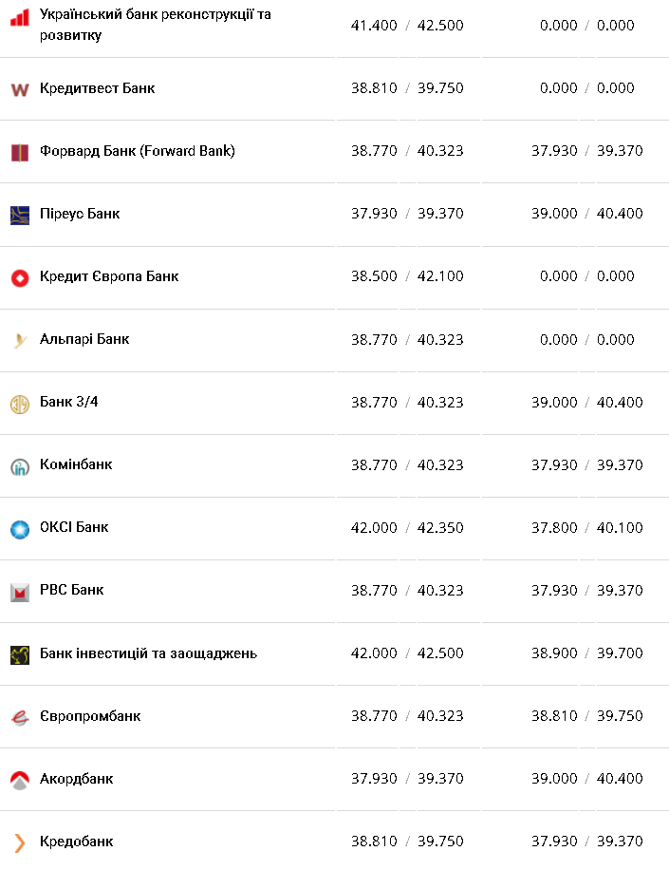The image size is (669, 870).
Task: Click the Форвард Банк logo icon
Action: coord(20,152)
